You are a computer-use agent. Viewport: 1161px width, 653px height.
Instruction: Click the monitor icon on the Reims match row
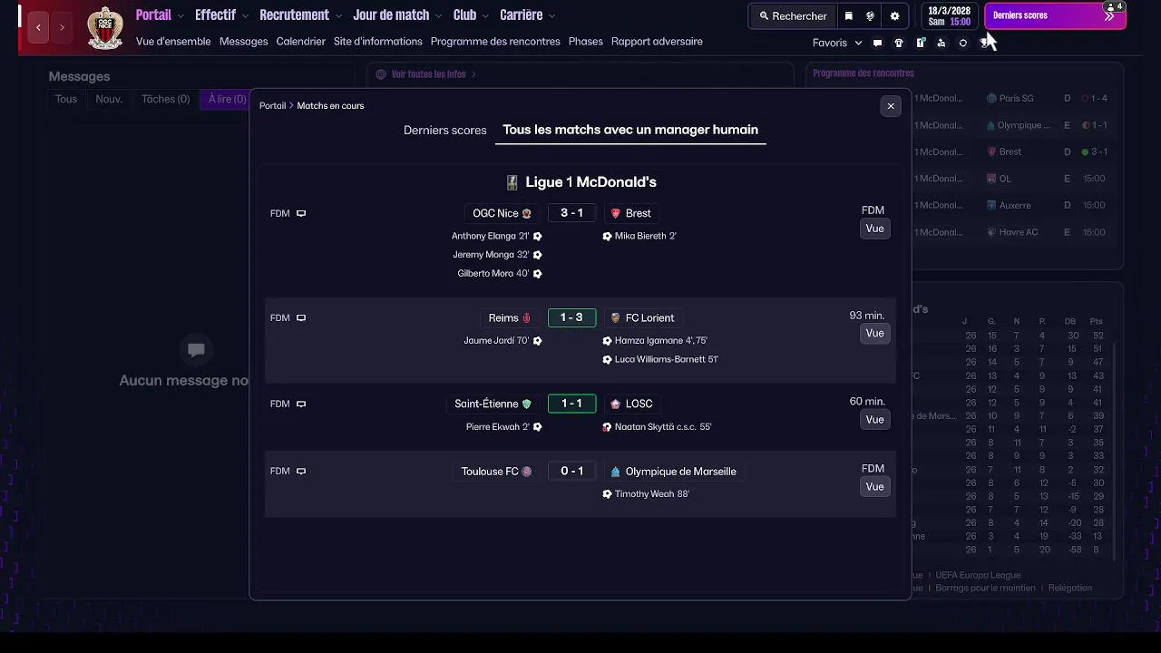pos(301,317)
